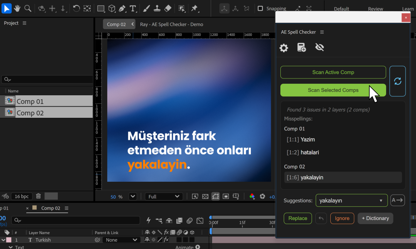Viewport: 416px width, 249px height.
Task: Enable the Snapping checkbox
Action: pyautogui.click(x=260, y=8)
